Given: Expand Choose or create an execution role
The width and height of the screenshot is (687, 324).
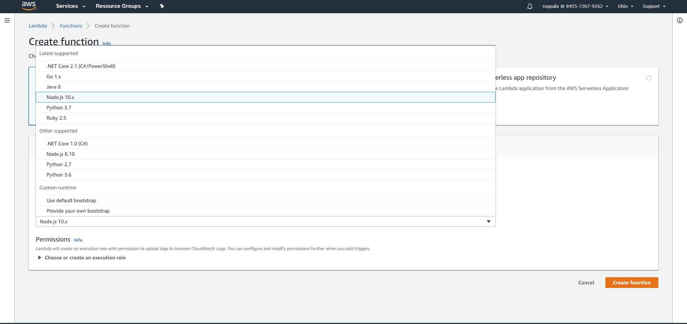Looking at the screenshot, I should pyautogui.click(x=85, y=258).
